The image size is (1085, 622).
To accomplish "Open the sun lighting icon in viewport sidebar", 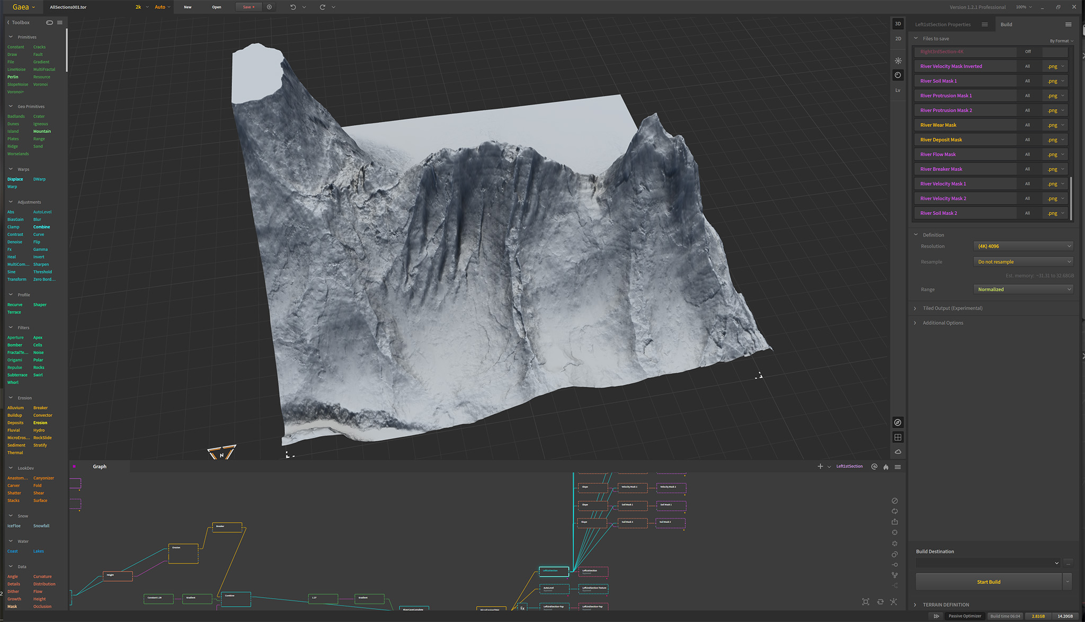I will [x=898, y=61].
